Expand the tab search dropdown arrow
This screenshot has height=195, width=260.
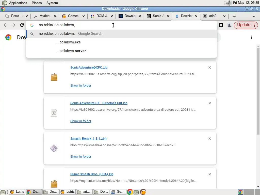pos(254,16)
